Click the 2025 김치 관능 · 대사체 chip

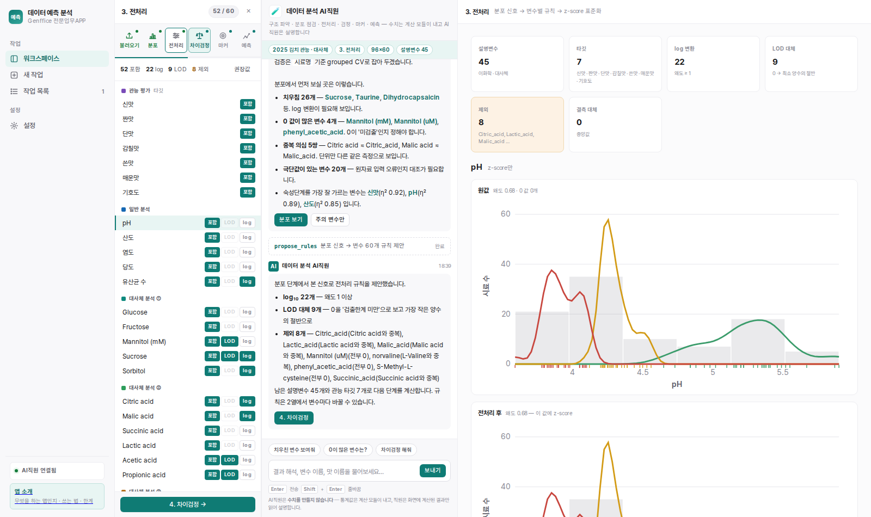(300, 50)
